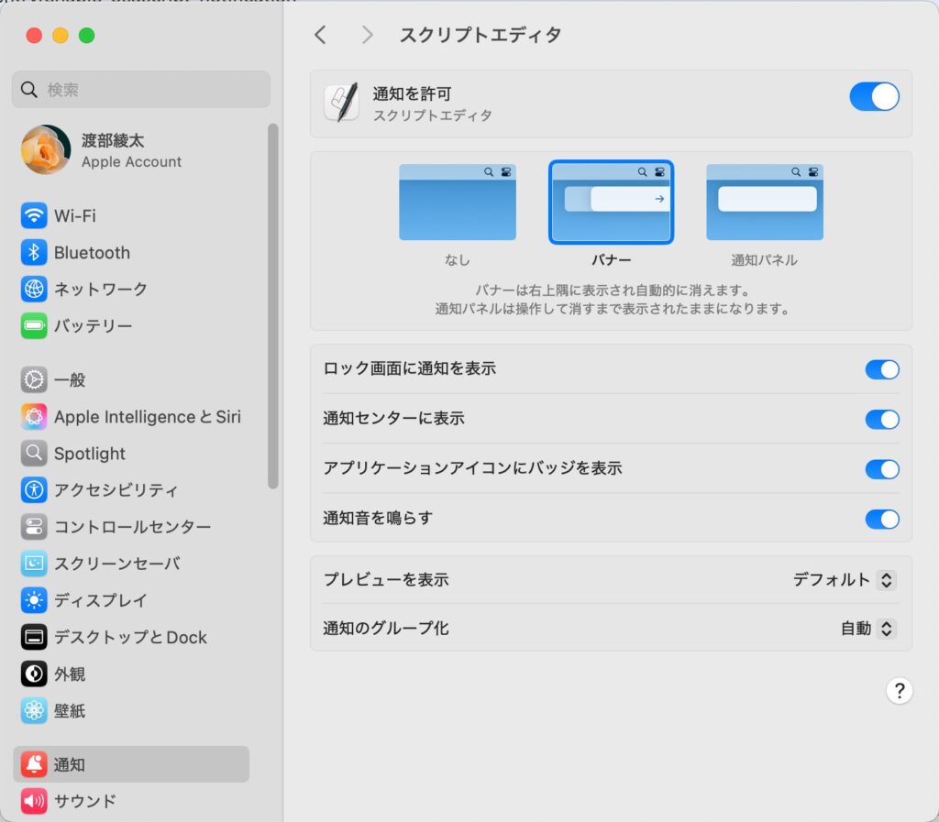Open Bluetooth settings icon
Image resolution: width=939 pixels, height=822 pixels.
34,253
